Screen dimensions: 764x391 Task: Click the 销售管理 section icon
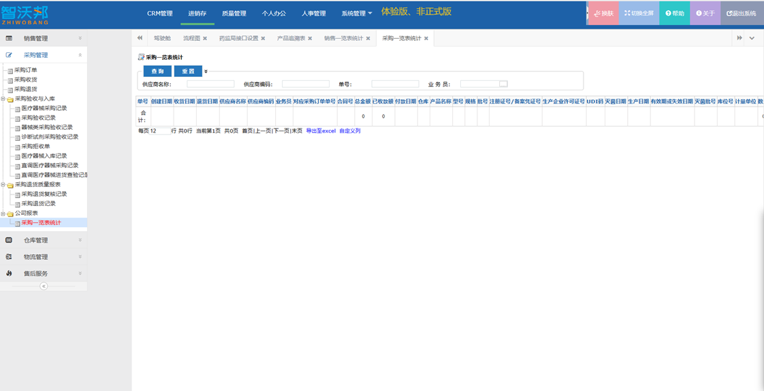(9, 38)
